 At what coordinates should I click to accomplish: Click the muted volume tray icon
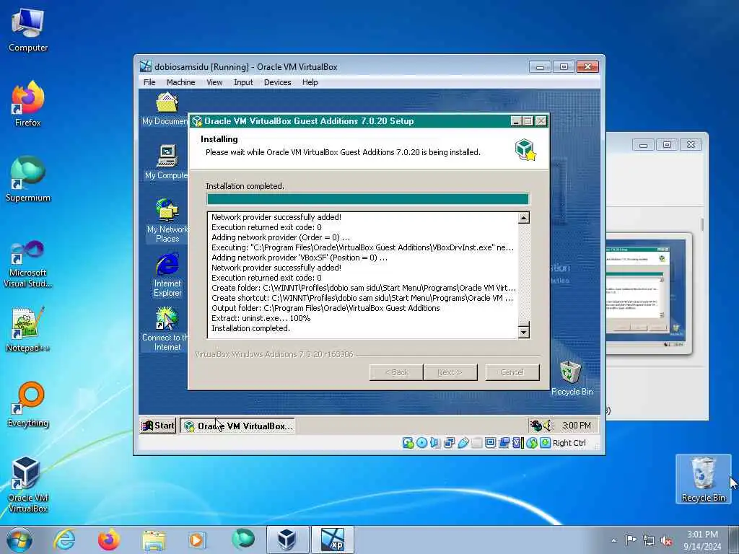click(x=666, y=540)
